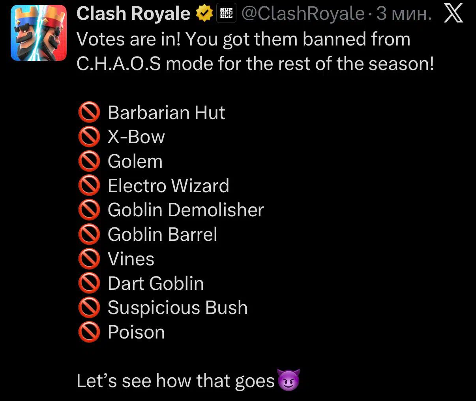
Task: Click the Clash Royale profile avatar
Action: pyautogui.click(x=39, y=33)
